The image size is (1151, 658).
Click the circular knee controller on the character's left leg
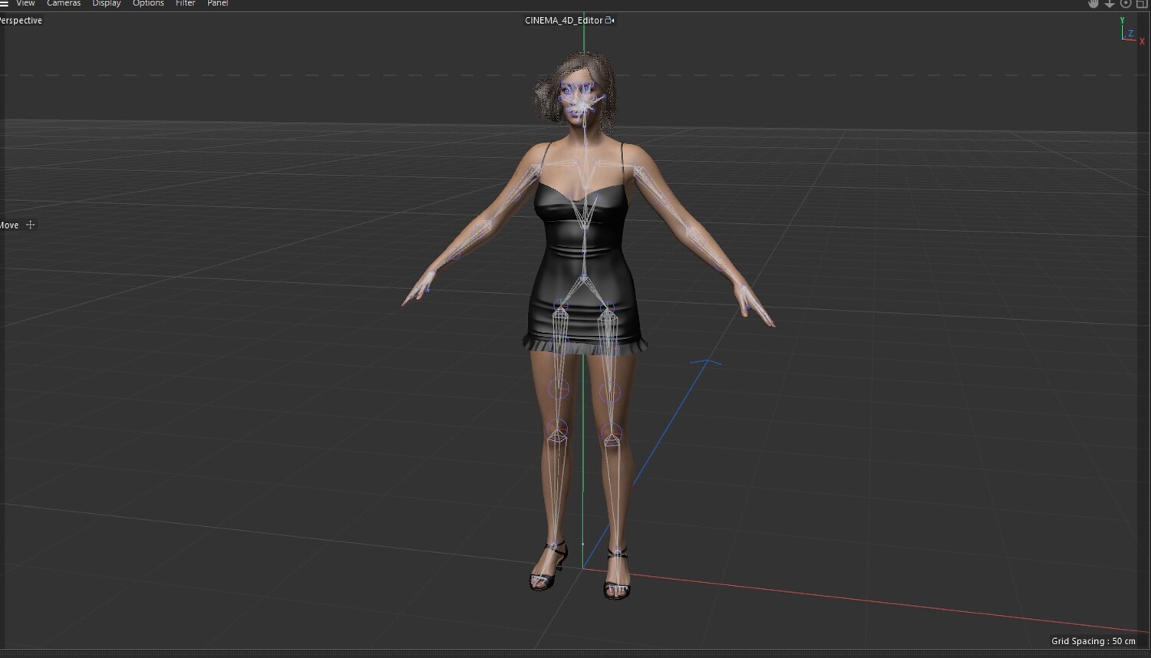pos(612,432)
